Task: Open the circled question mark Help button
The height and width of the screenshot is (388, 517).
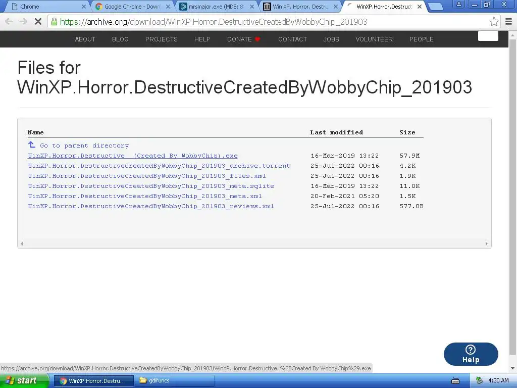Action: click(471, 354)
